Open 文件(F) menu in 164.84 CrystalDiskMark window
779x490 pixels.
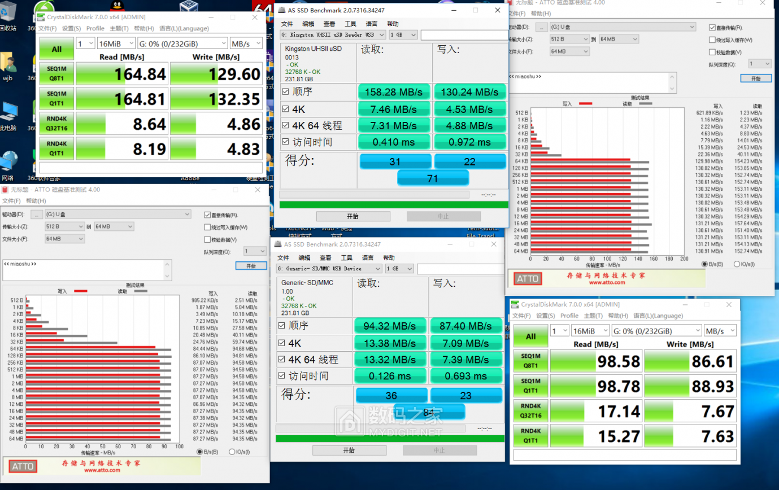(x=48, y=28)
